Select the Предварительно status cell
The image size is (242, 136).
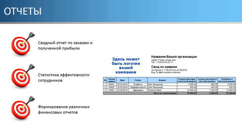tap(138, 87)
